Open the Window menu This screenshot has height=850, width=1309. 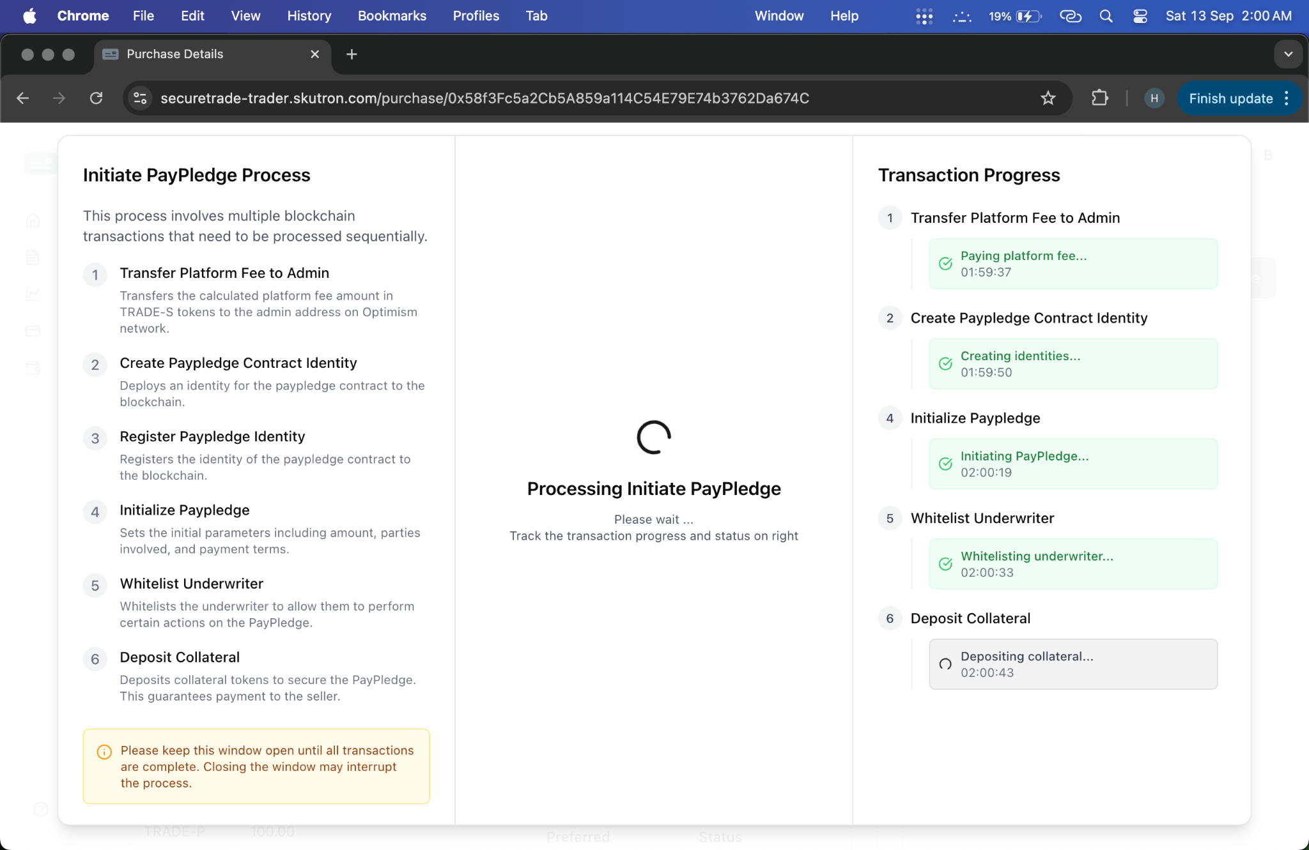click(778, 16)
